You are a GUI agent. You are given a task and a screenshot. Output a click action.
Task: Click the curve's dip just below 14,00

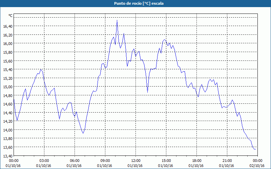[83, 133]
